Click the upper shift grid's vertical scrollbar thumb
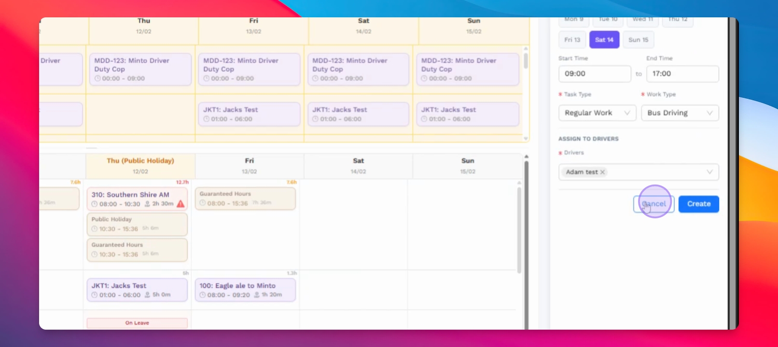 [526, 60]
